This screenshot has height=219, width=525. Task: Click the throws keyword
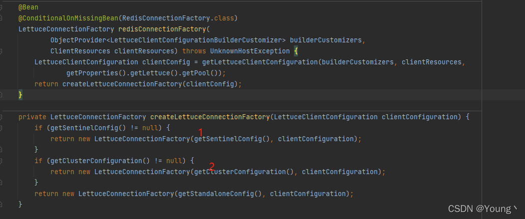[x=194, y=51]
